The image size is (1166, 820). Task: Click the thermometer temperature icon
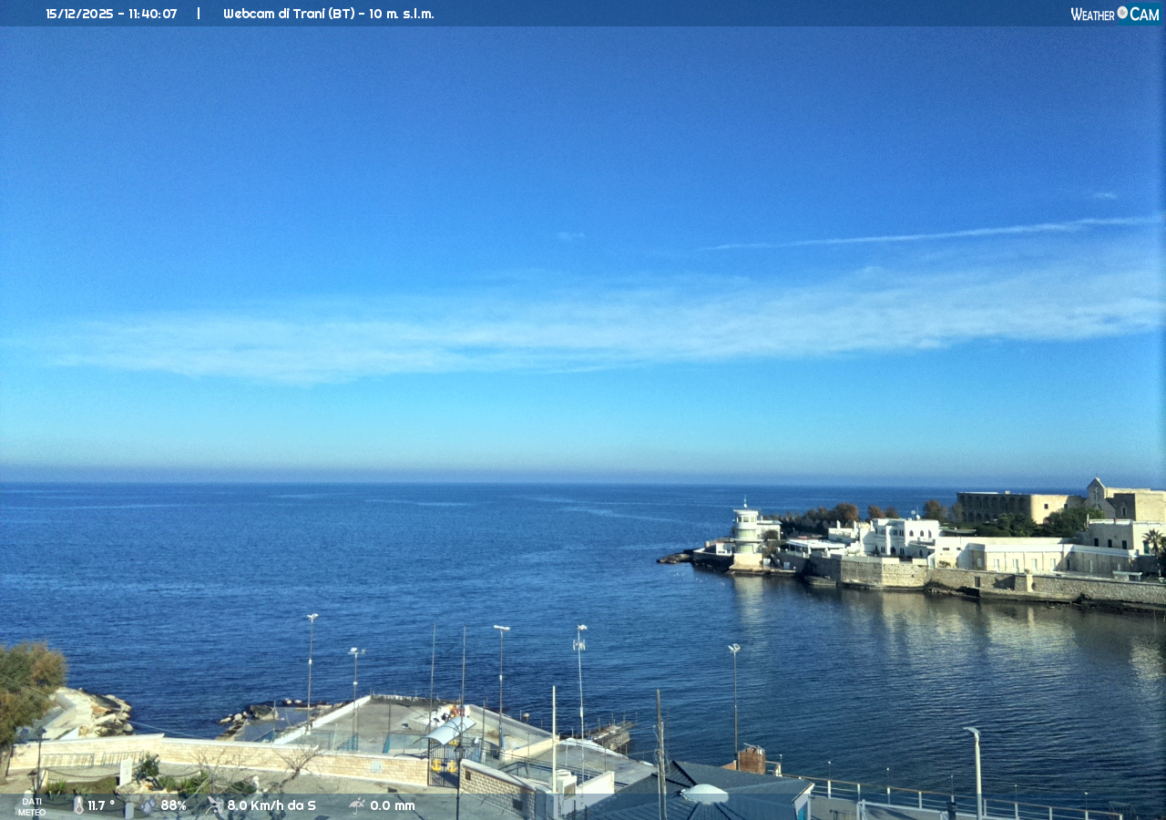[x=78, y=805]
